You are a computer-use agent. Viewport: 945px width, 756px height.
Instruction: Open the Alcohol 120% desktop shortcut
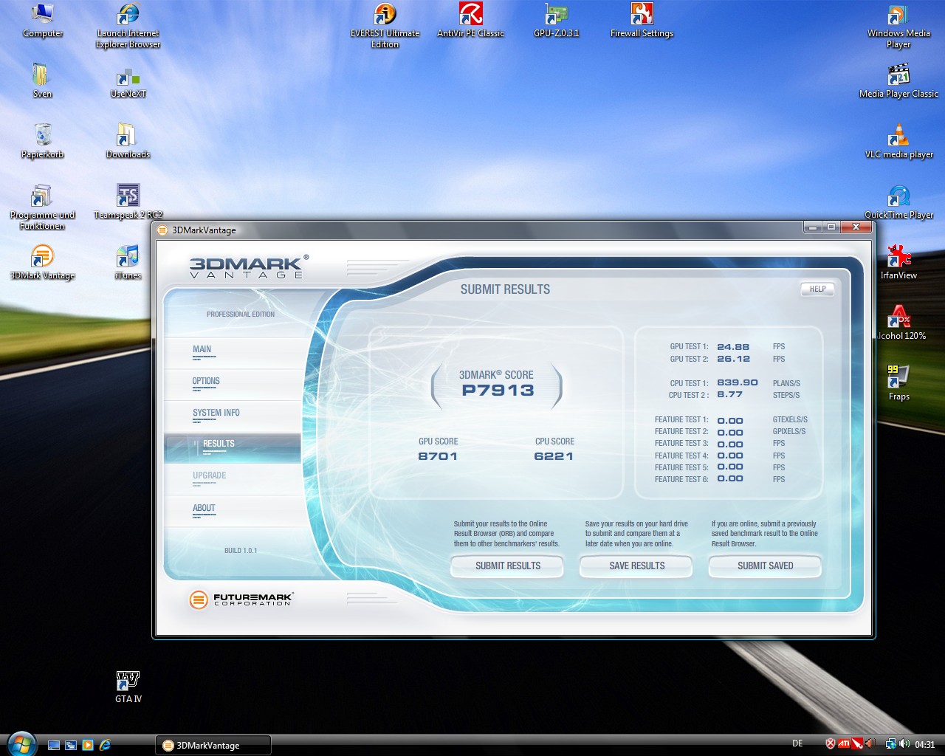coord(901,323)
